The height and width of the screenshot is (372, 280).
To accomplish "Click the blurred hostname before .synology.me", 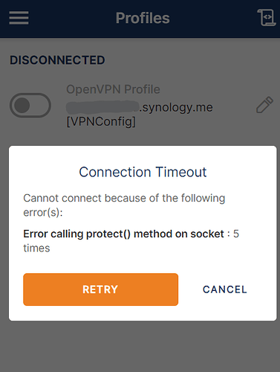I will pyautogui.click(x=102, y=107).
